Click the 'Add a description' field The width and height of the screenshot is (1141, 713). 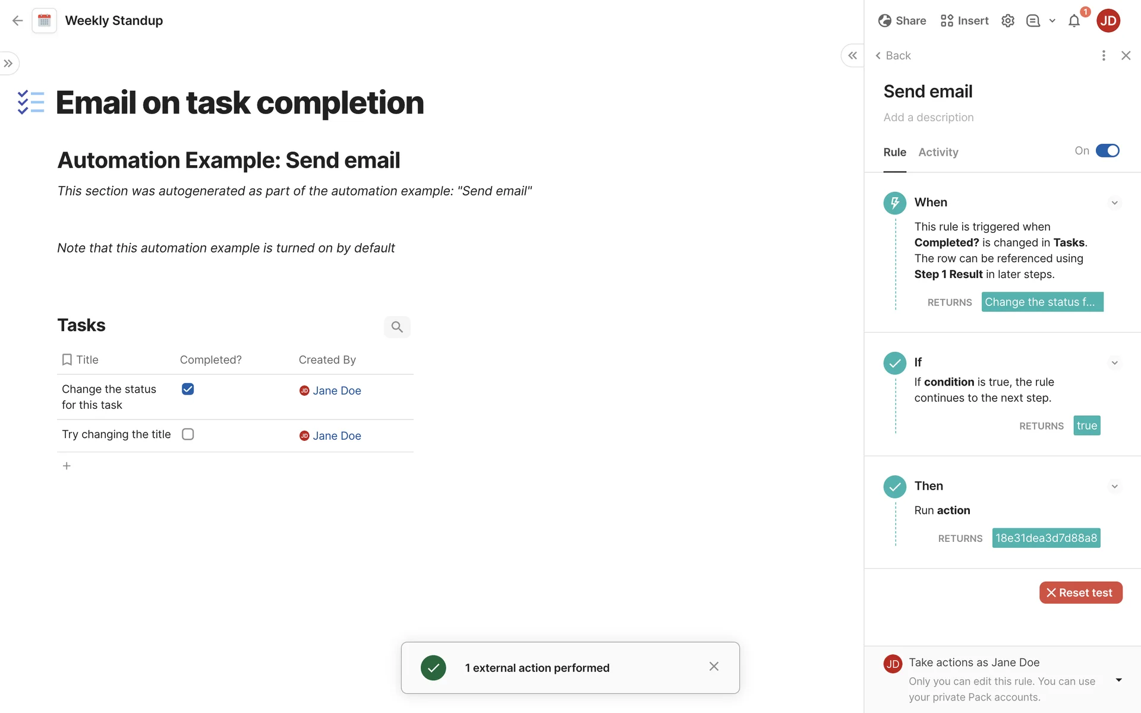928,118
